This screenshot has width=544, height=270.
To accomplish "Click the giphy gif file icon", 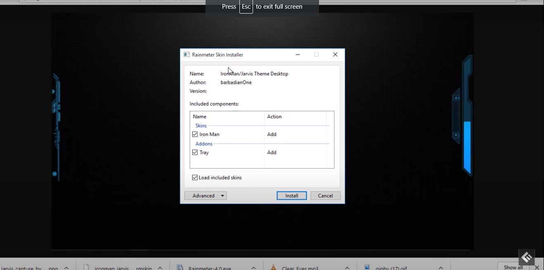I will click(x=367, y=268).
